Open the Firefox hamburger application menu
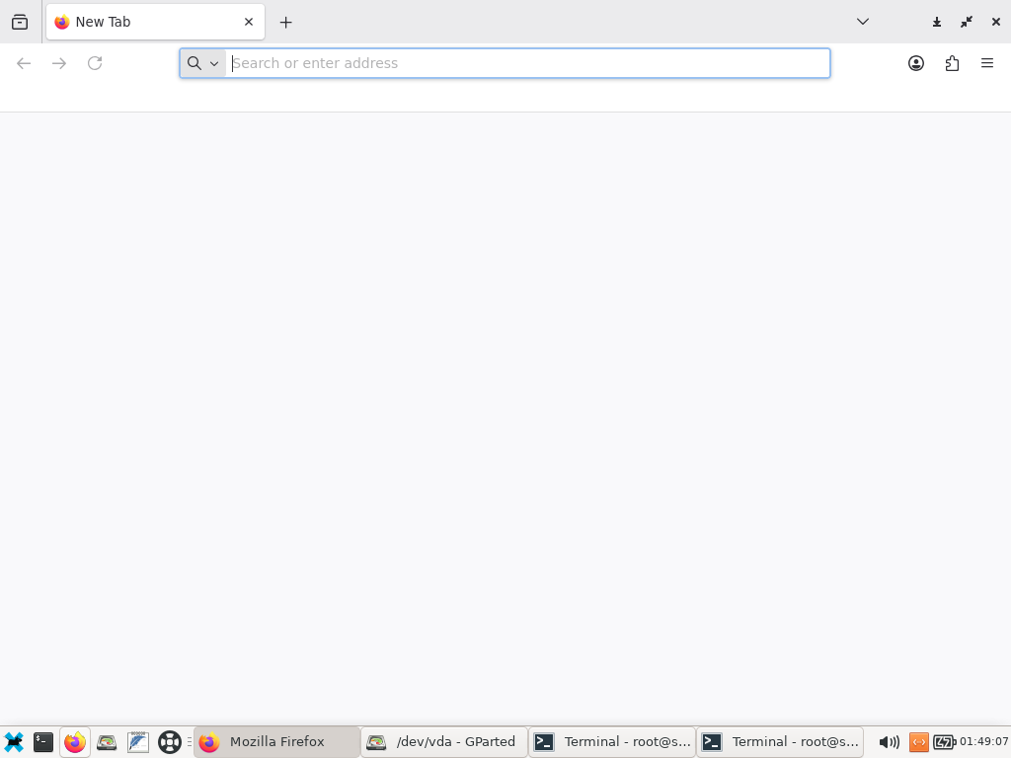The image size is (1011, 758). pos(987,63)
